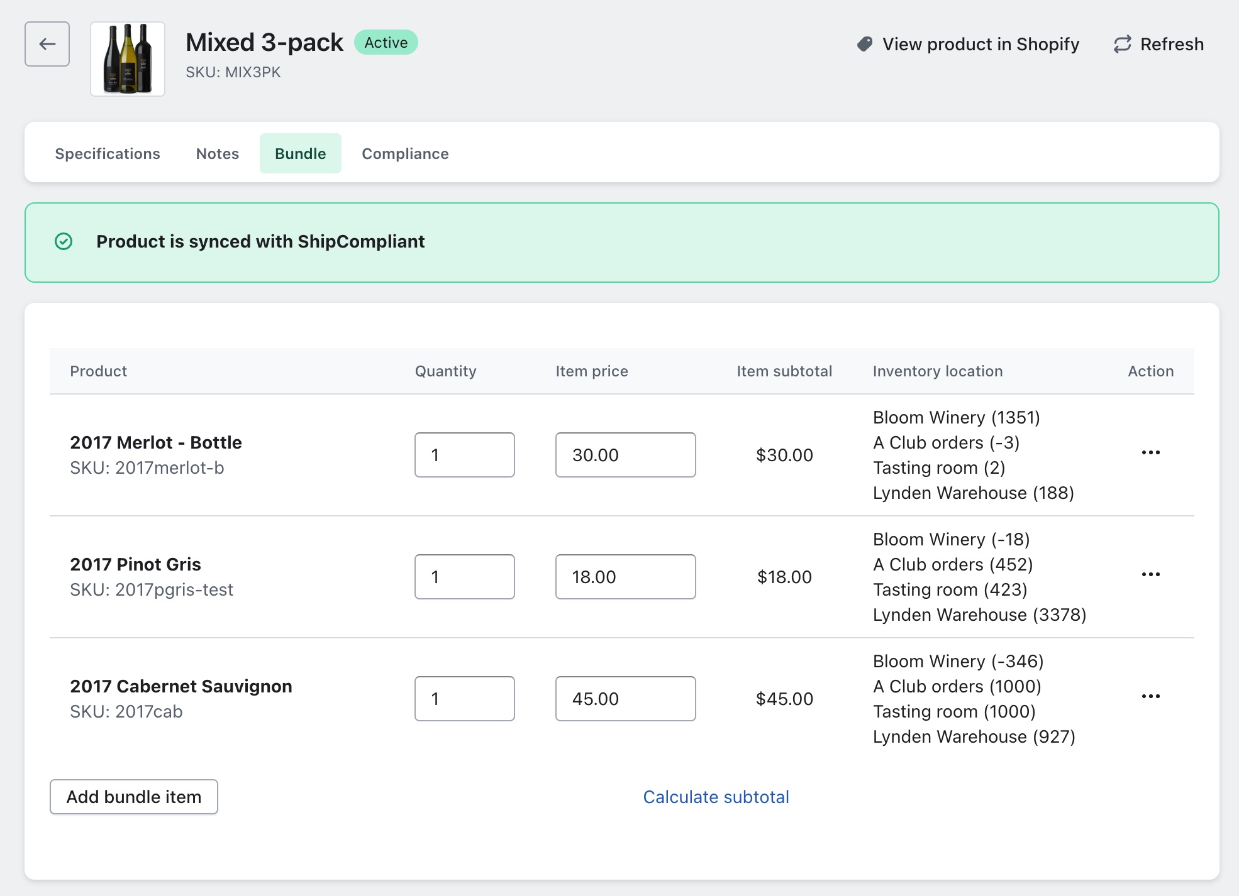1239x896 pixels.
Task: Open action menu for 2017 Cabernet Sauvignon
Action: point(1150,696)
